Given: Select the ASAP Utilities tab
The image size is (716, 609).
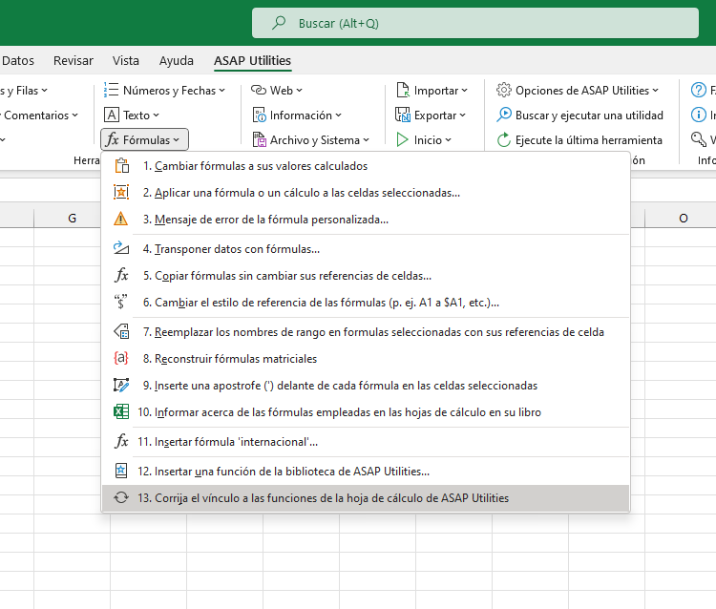Looking at the screenshot, I should (x=253, y=60).
